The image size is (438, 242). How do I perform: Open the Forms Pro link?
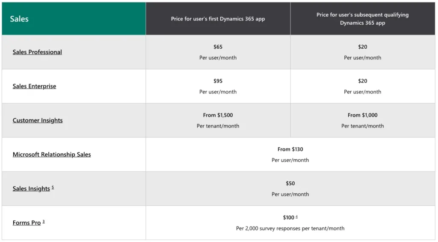[x=27, y=223]
